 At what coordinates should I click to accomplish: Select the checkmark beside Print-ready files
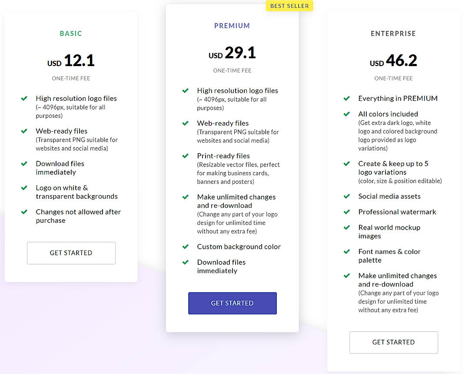pyautogui.click(x=185, y=156)
